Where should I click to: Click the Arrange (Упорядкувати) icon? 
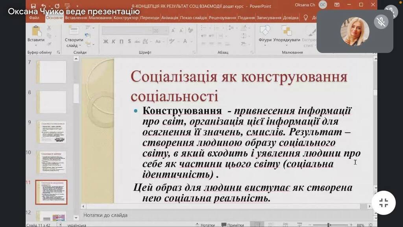[286, 31]
